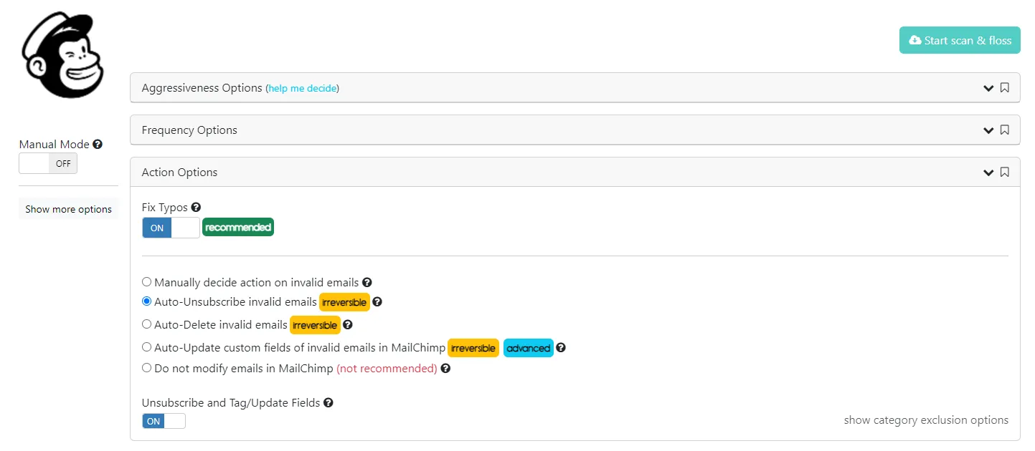Image resolution: width=1035 pixels, height=451 pixels.
Task: Click the Action Options header title
Action: 179,173
